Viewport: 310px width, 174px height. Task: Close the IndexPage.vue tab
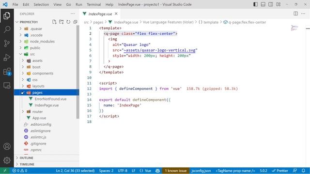click(116, 14)
